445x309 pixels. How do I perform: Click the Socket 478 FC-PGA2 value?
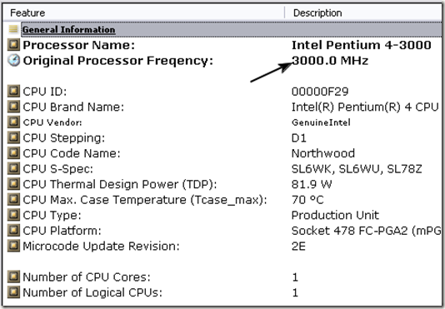click(x=367, y=231)
